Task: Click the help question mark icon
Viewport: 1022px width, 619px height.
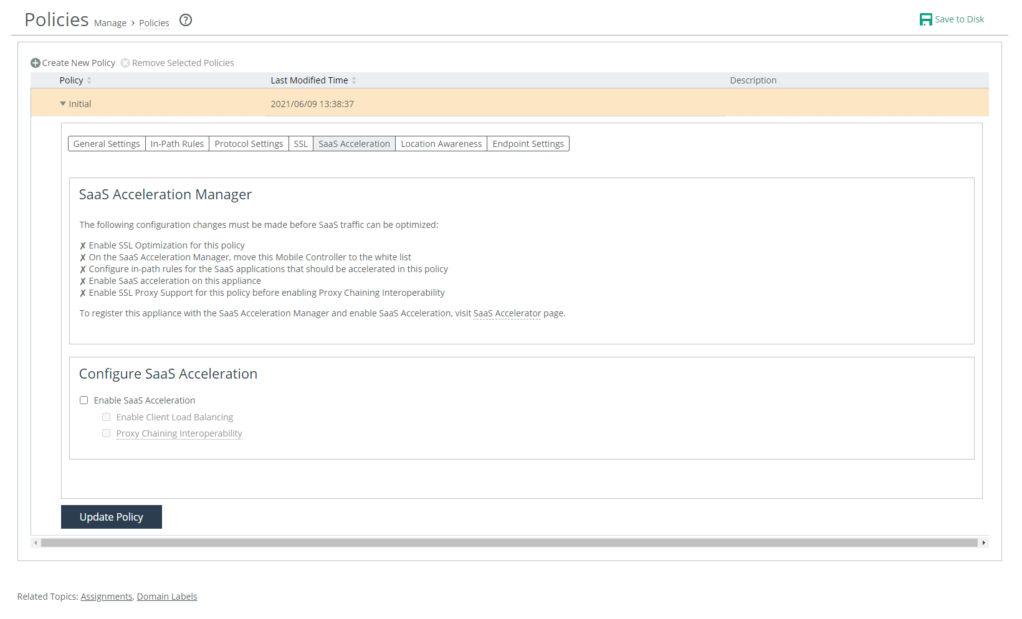Action: point(186,20)
